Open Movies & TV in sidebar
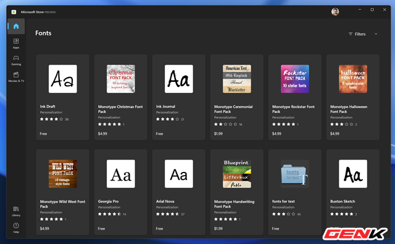This screenshot has width=395, height=244. [16, 77]
